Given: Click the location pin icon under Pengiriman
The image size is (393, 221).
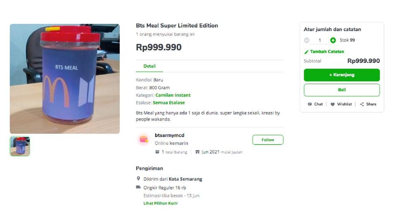Looking at the screenshot, I should click(138, 179).
